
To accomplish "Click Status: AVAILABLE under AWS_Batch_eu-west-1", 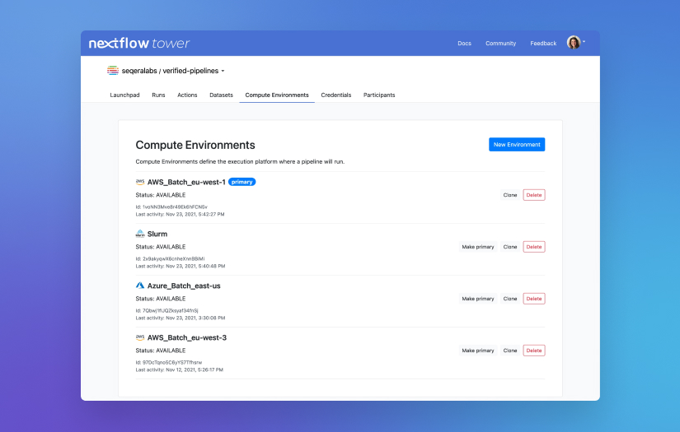I will point(161,195).
